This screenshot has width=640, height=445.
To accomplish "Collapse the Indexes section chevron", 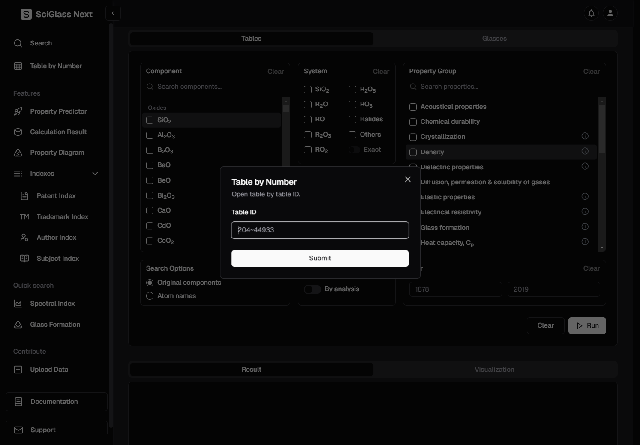I will pos(95,174).
